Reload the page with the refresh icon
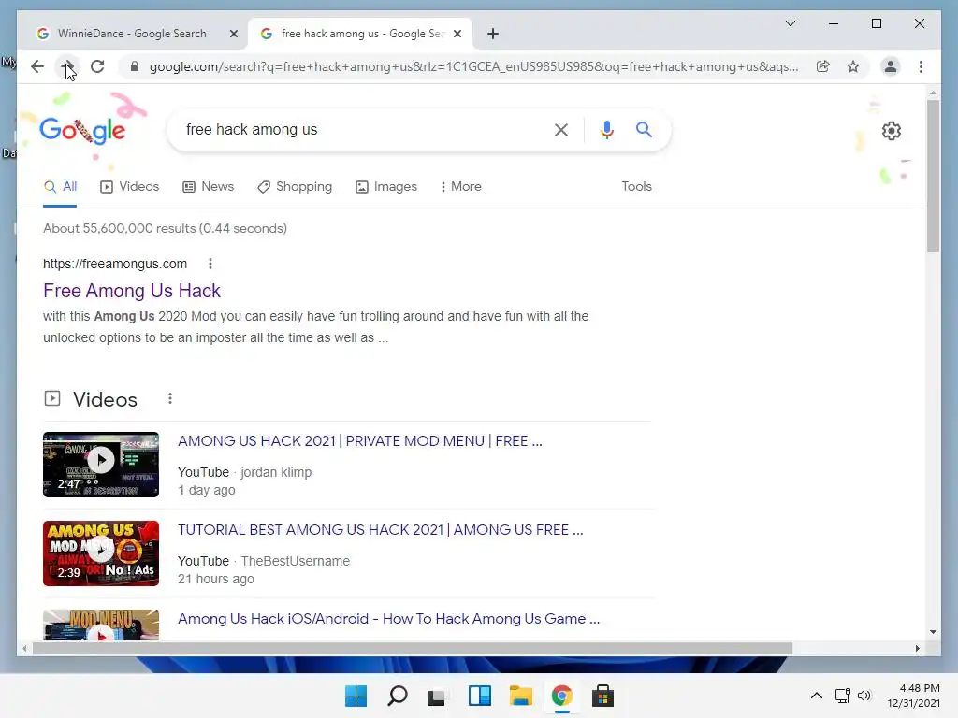Screen dimensions: 958x718 [x=97, y=66]
